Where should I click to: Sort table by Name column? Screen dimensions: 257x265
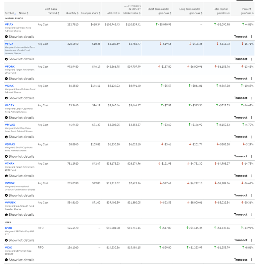click(x=24, y=13)
